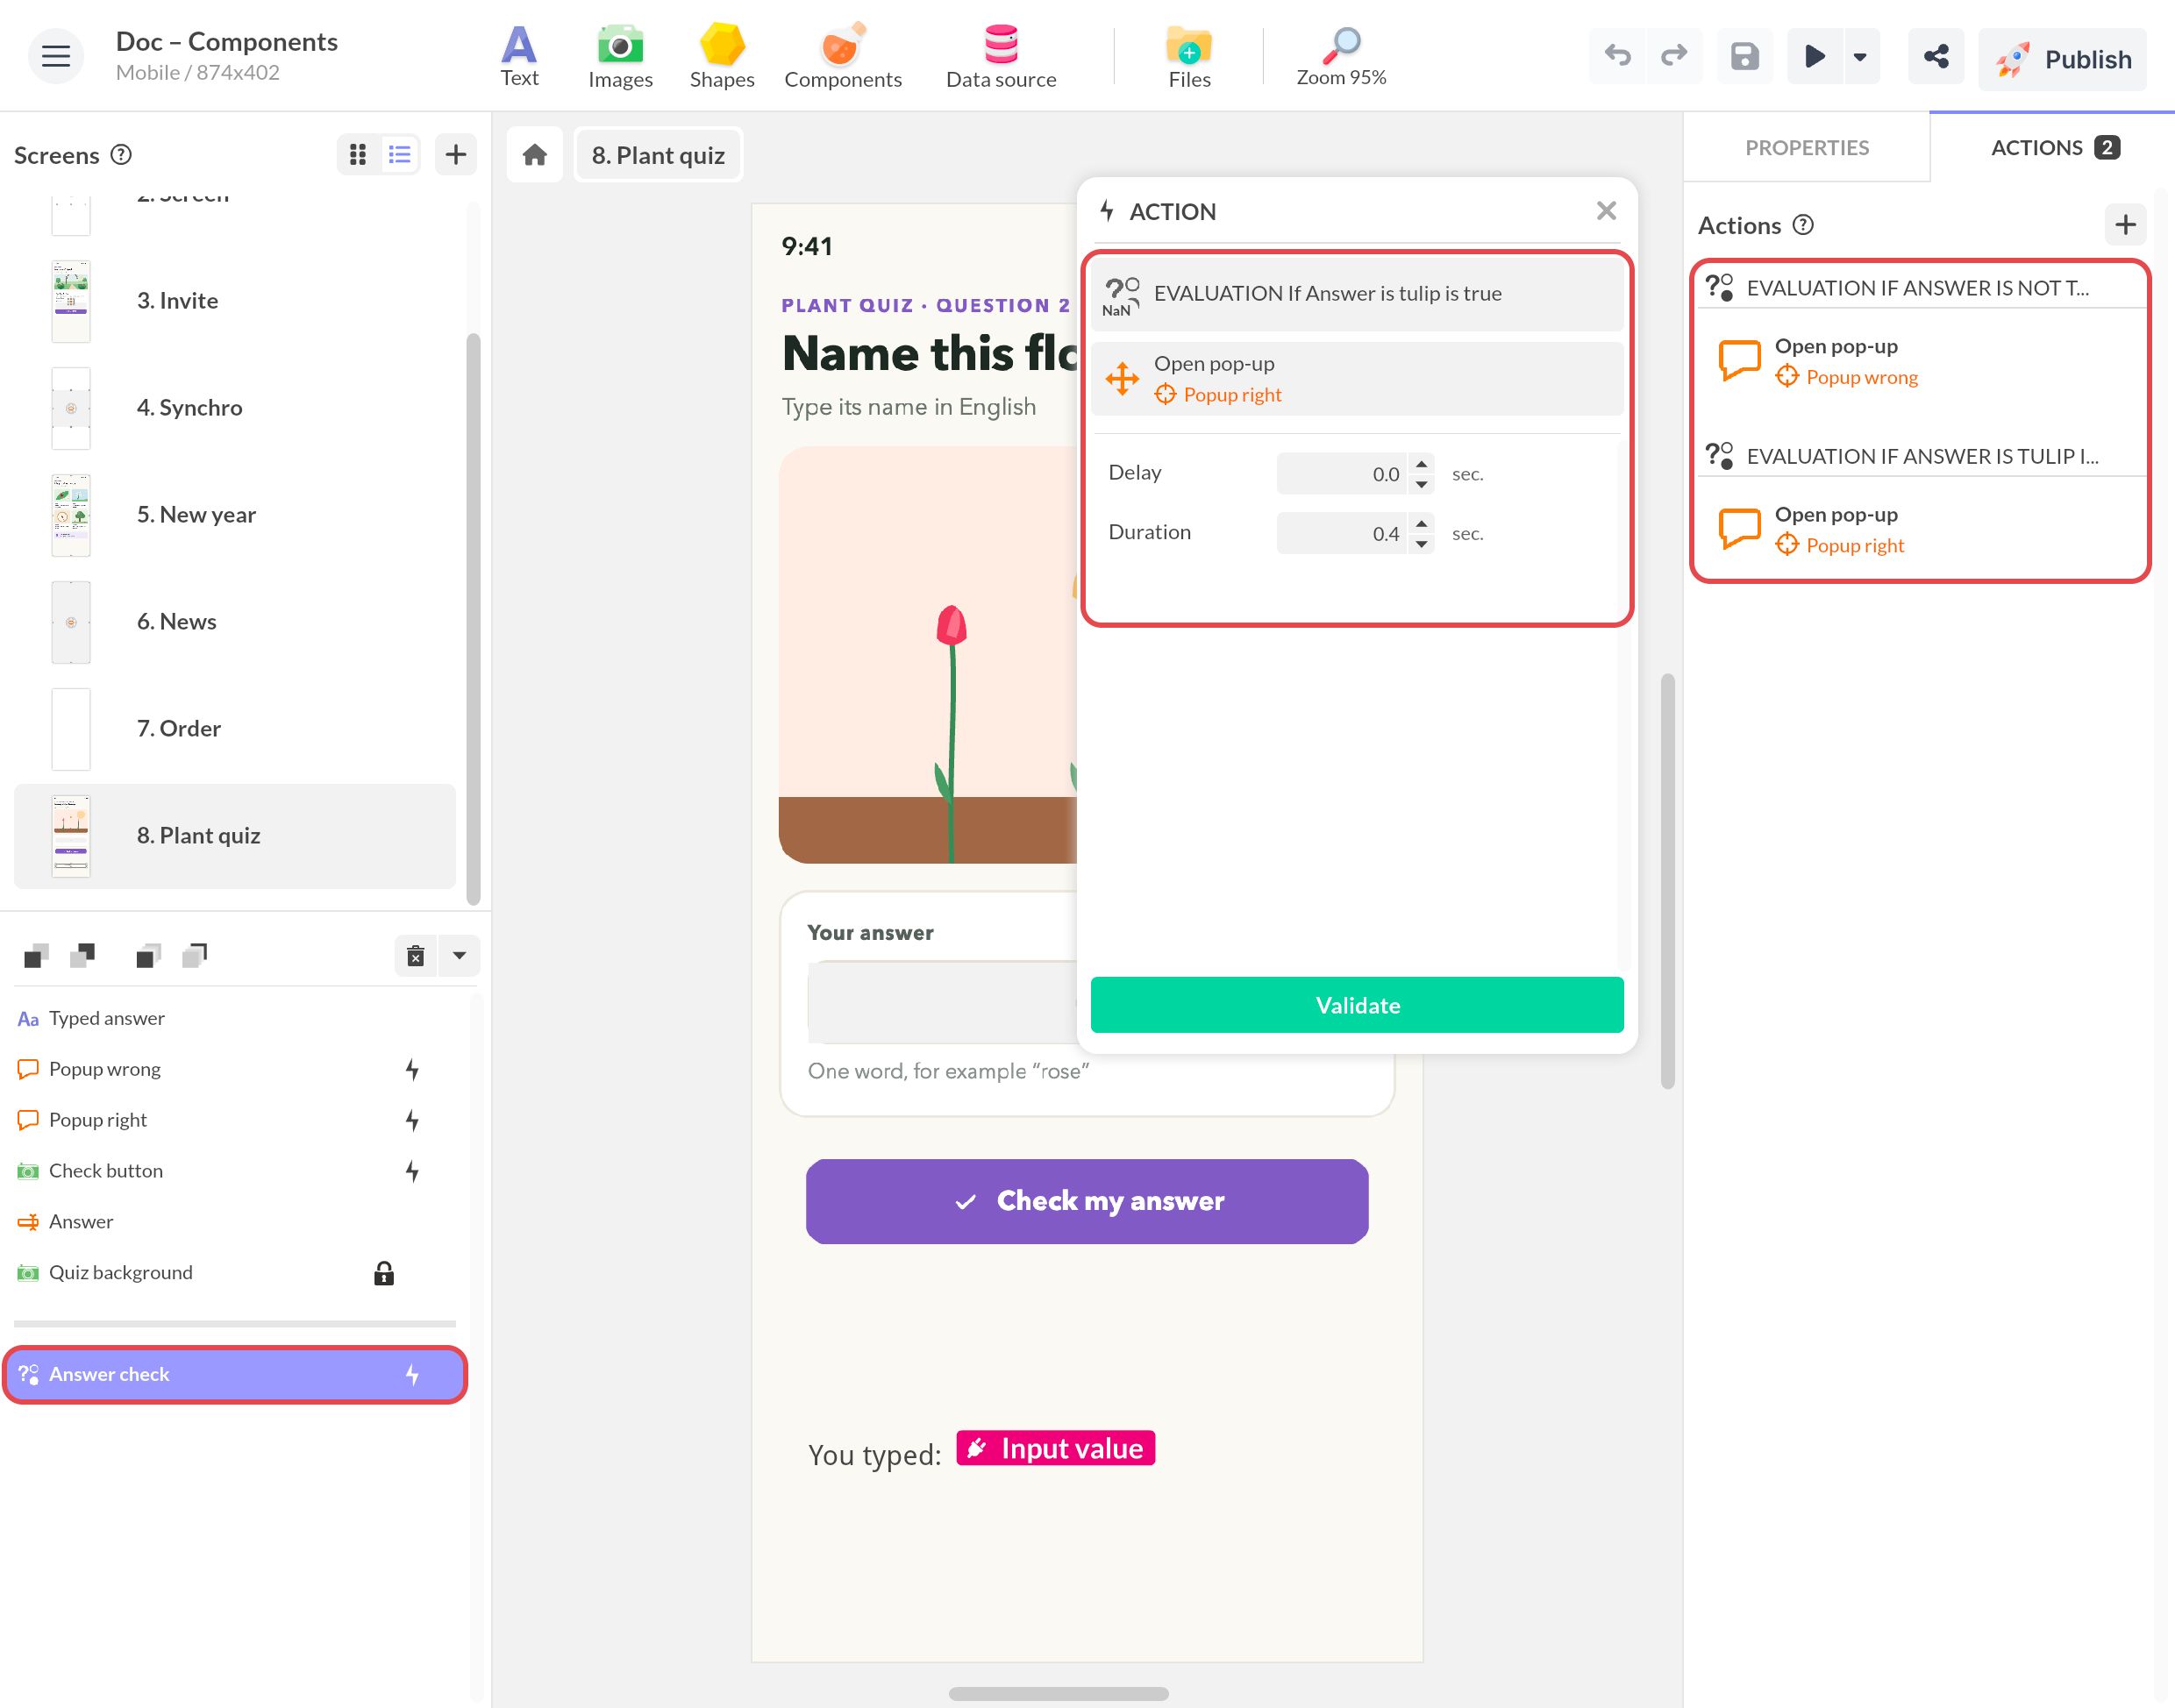Select the 3. Invite screen

[x=234, y=301]
